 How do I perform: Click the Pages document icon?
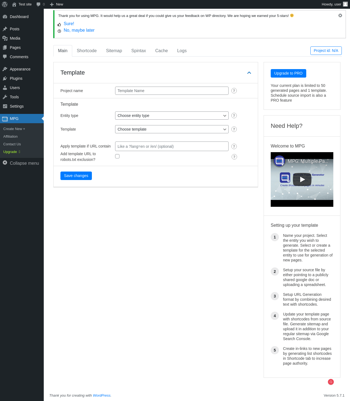pos(5,48)
